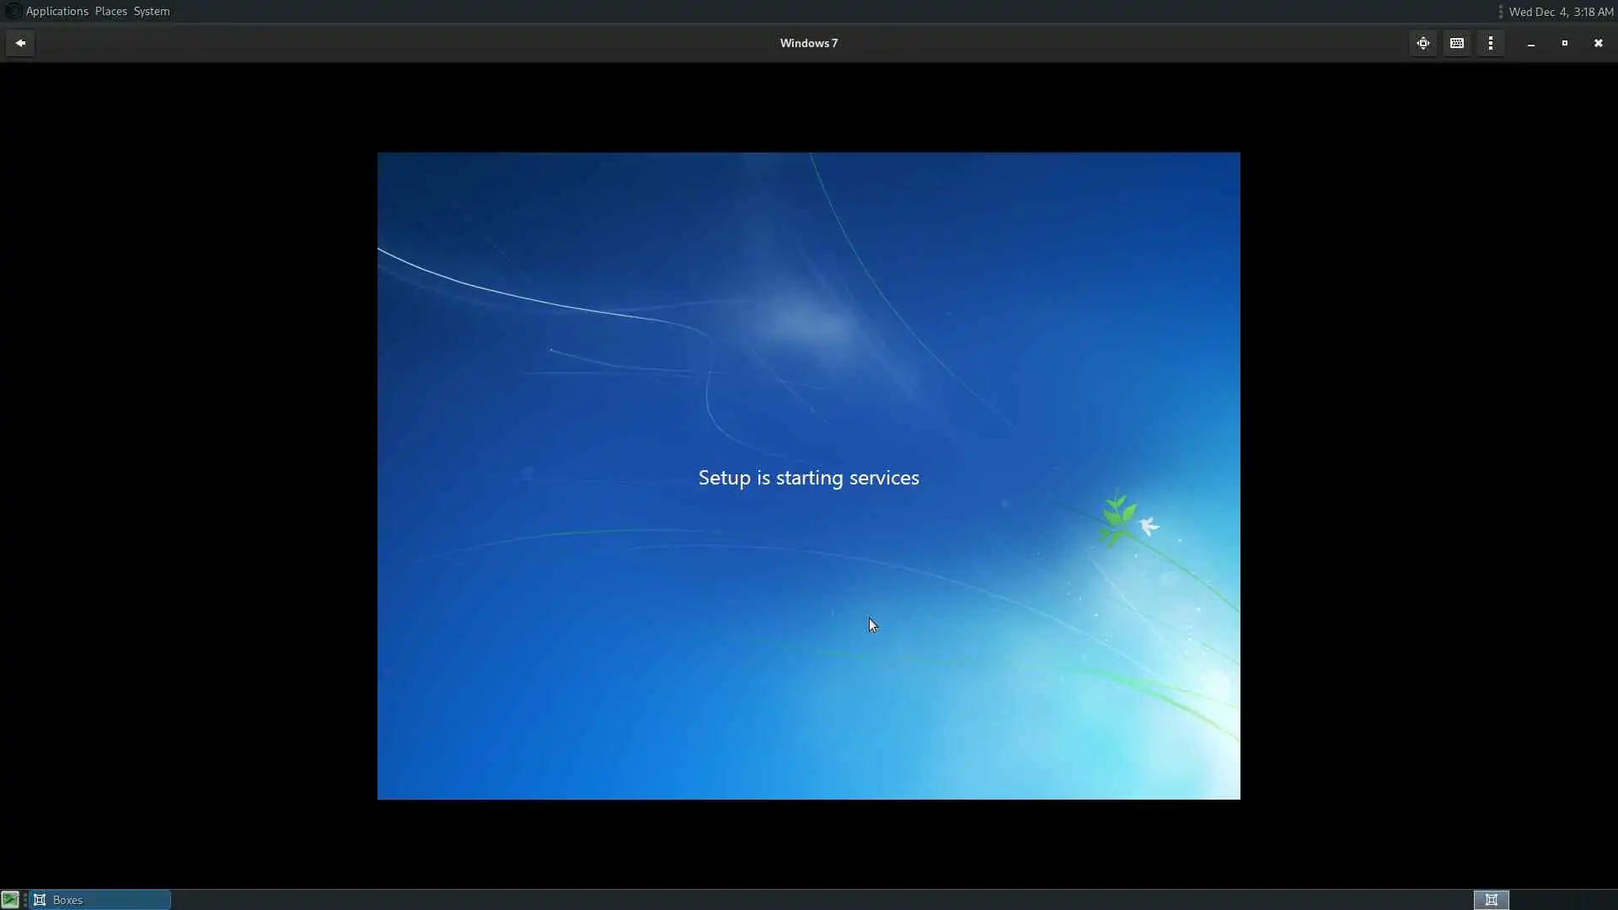Select the active workspace in workspace switcher

point(1491,900)
